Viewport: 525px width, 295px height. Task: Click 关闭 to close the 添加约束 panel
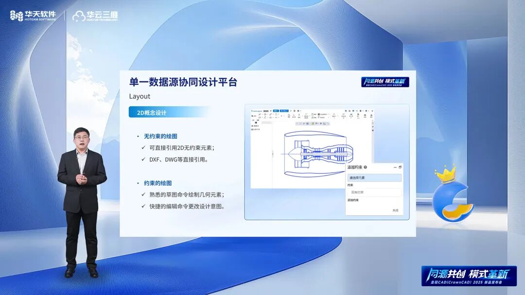(395, 210)
